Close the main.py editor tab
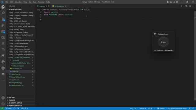Viewport: 196px width, 110px height. (49, 6)
